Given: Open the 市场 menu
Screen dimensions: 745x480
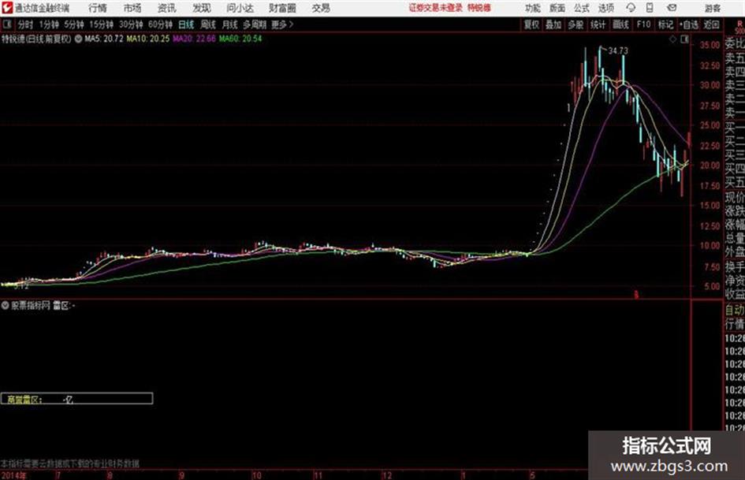Looking at the screenshot, I should pyautogui.click(x=132, y=8).
